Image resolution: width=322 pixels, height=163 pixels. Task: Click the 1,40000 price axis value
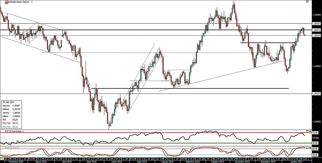coord(317,15)
